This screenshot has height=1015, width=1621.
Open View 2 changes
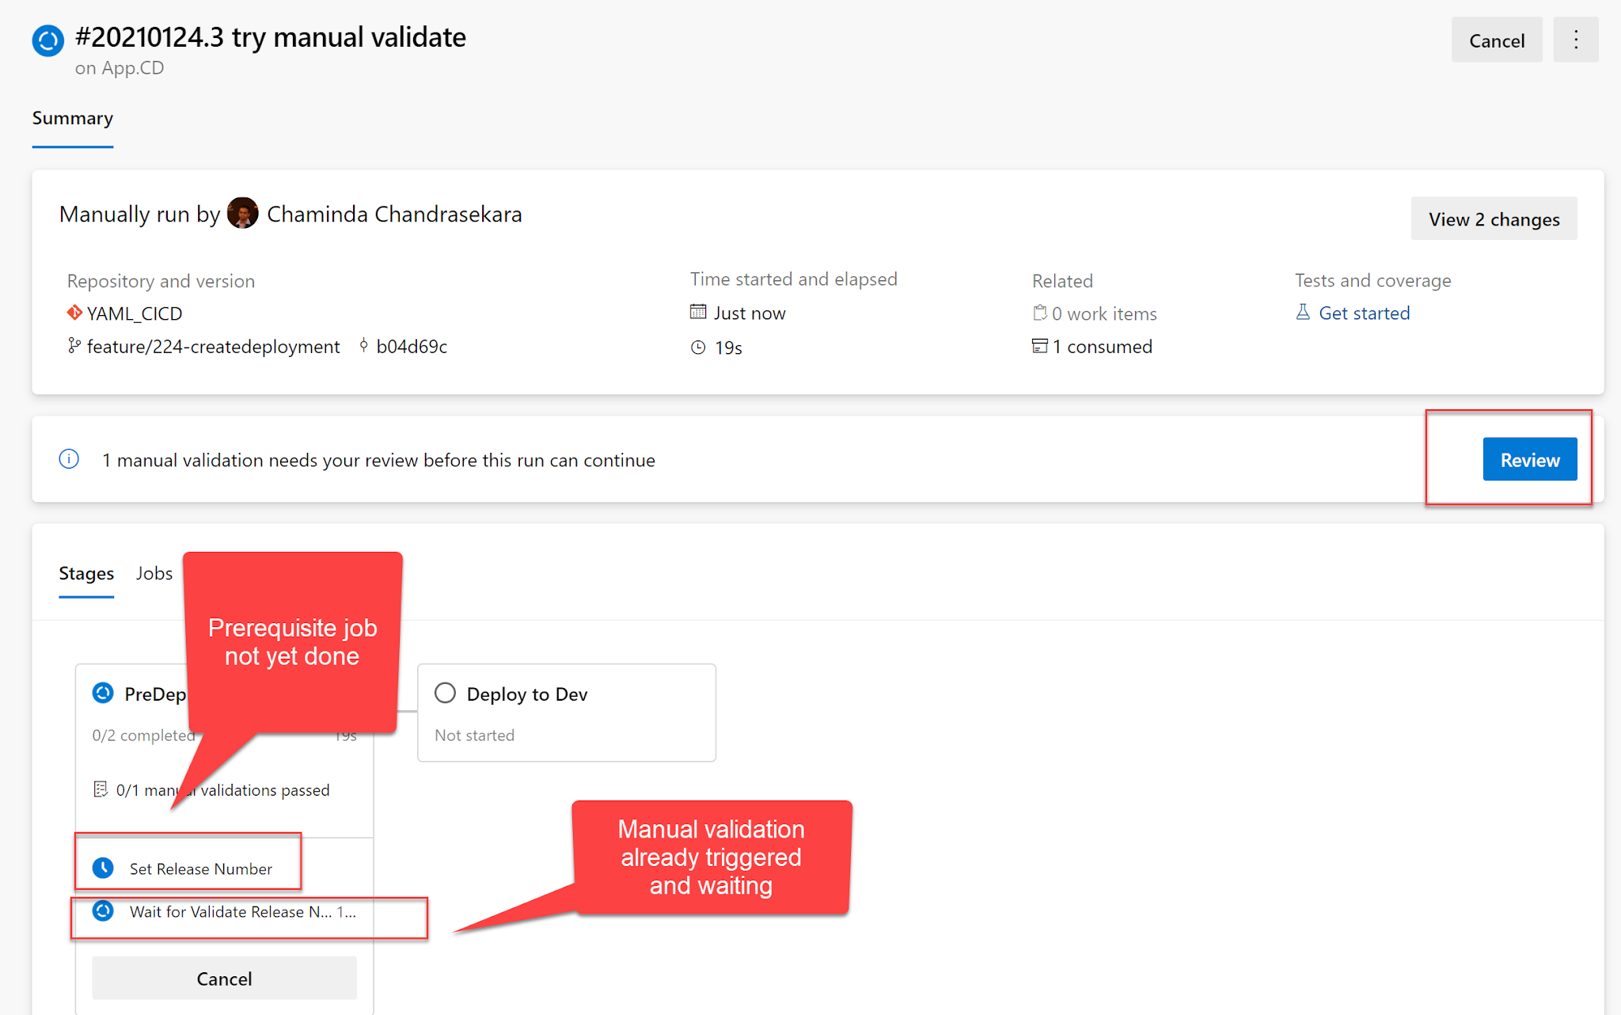click(1494, 219)
